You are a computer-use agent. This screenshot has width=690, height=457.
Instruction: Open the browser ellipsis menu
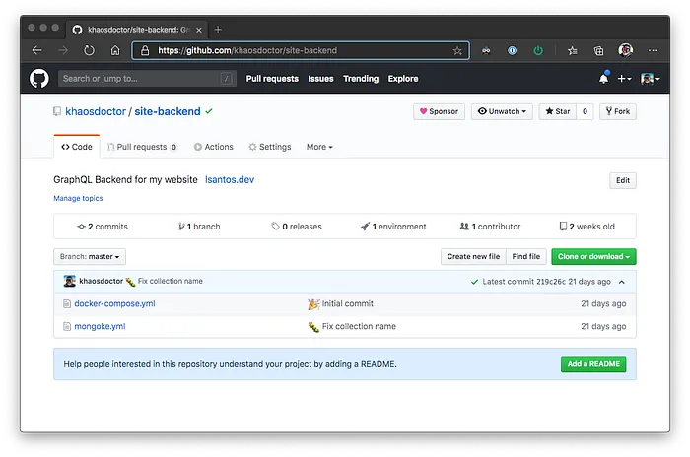point(653,50)
